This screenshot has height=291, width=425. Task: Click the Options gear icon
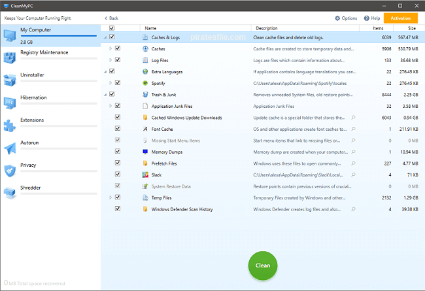(337, 18)
